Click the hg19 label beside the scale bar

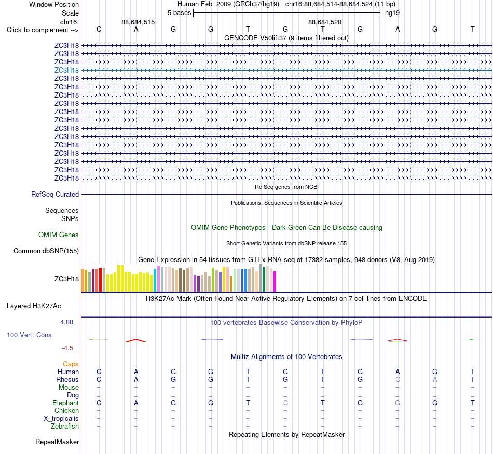(x=392, y=13)
